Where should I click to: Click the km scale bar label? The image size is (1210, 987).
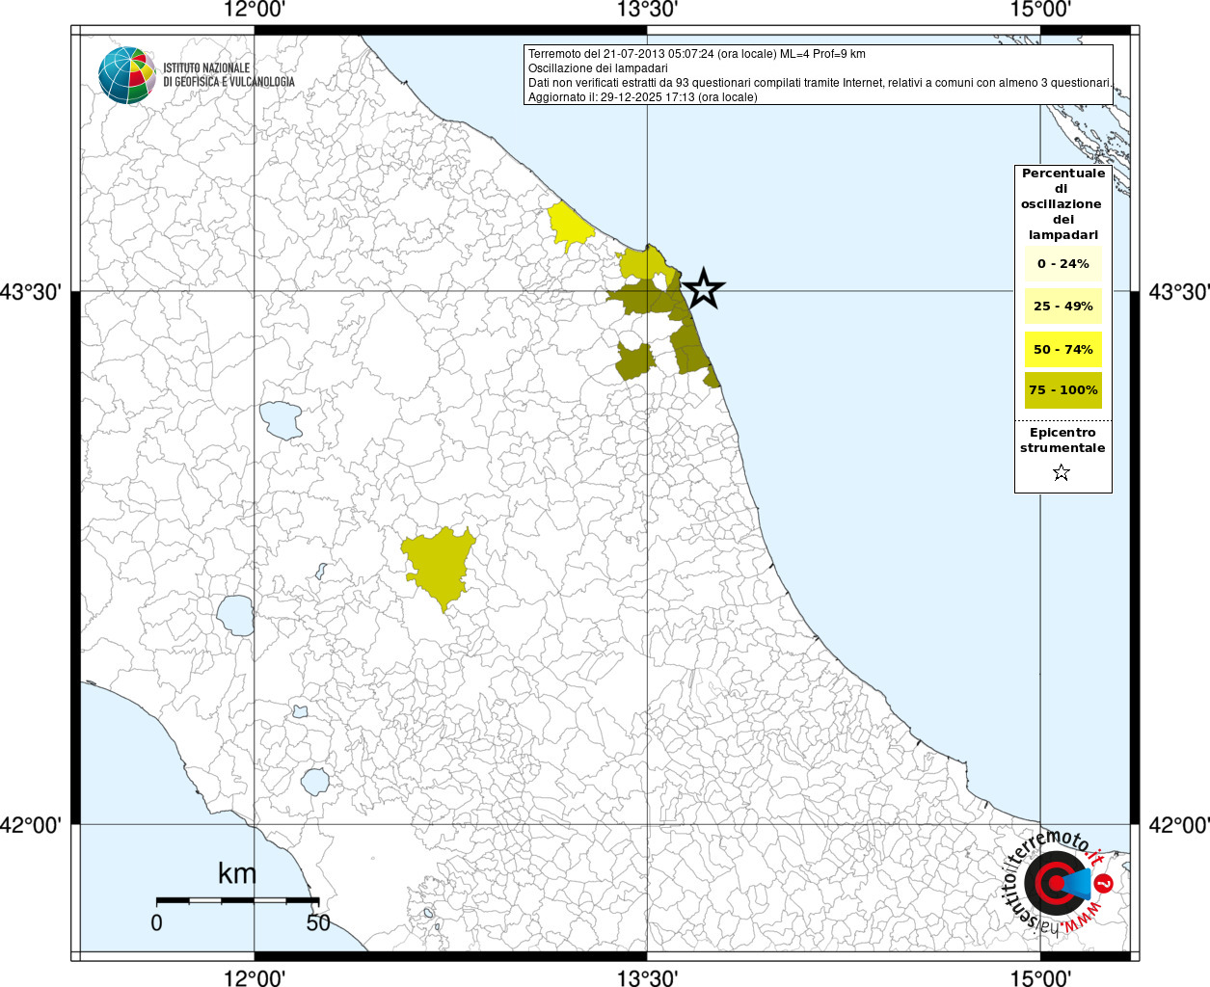pyautogui.click(x=236, y=873)
